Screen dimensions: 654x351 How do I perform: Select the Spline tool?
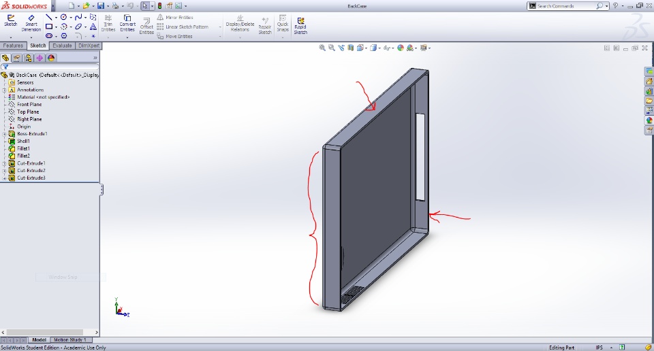pos(78,17)
